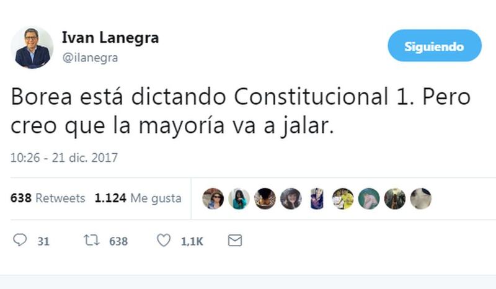Visit the @ilanegra handle

tap(90, 58)
